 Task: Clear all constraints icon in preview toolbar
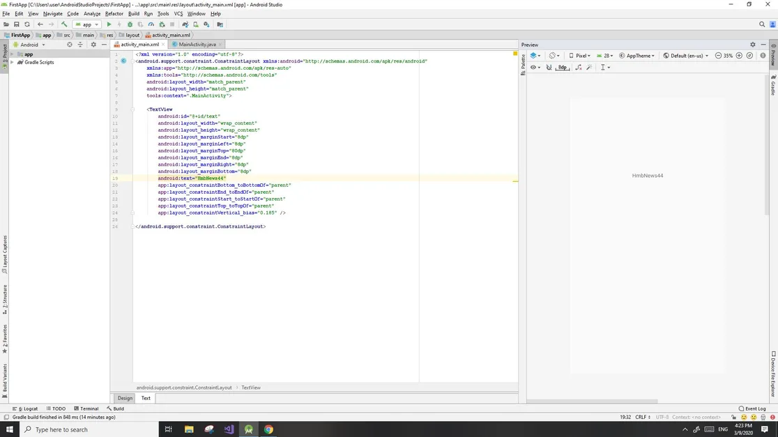pyautogui.click(x=579, y=68)
